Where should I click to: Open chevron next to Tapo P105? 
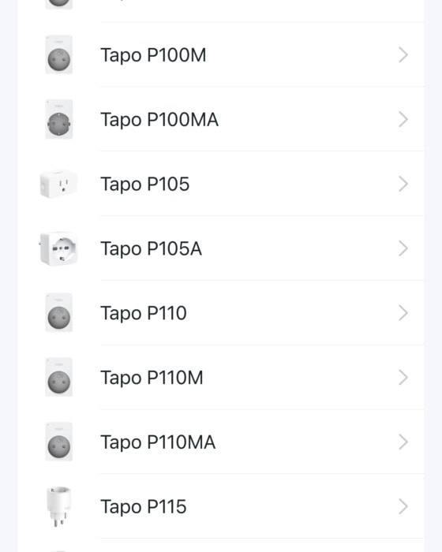point(403,184)
